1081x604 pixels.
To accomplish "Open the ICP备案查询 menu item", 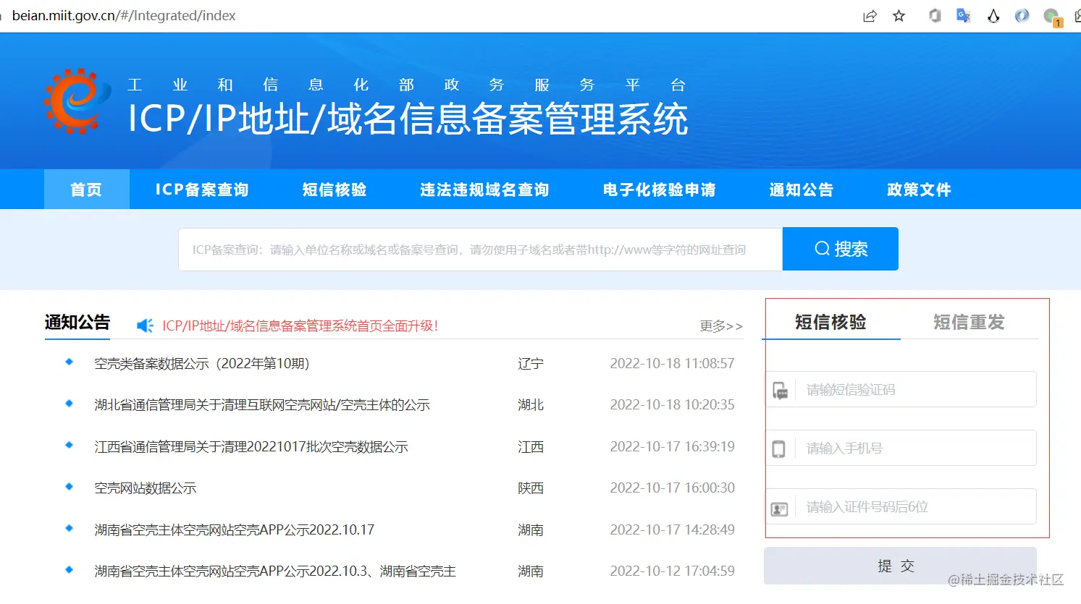I will point(202,190).
